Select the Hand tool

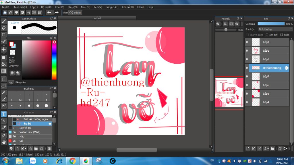3,142
